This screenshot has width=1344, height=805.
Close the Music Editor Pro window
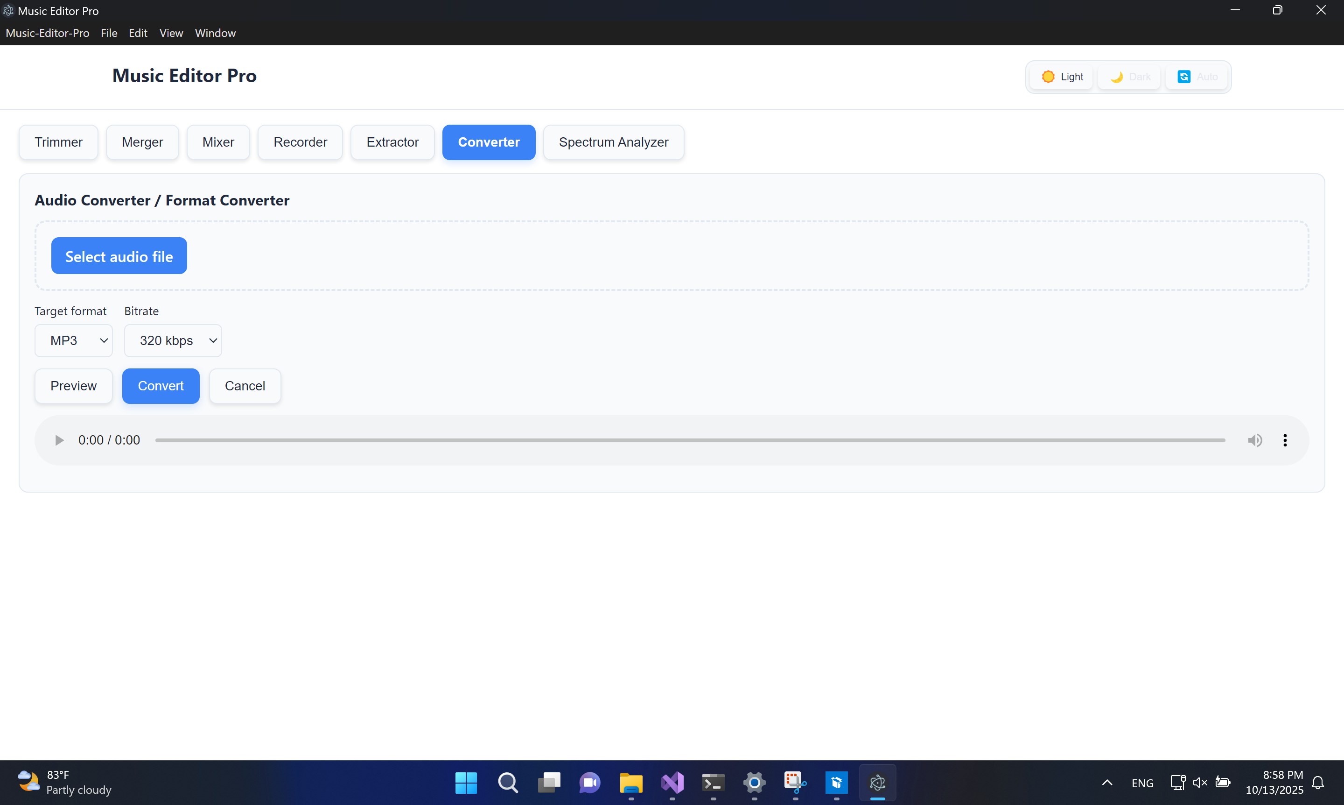click(1321, 10)
